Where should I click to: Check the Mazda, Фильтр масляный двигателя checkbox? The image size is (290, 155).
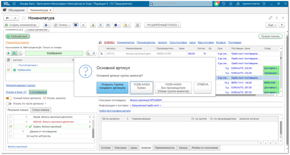pyautogui.click(x=11, y=117)
